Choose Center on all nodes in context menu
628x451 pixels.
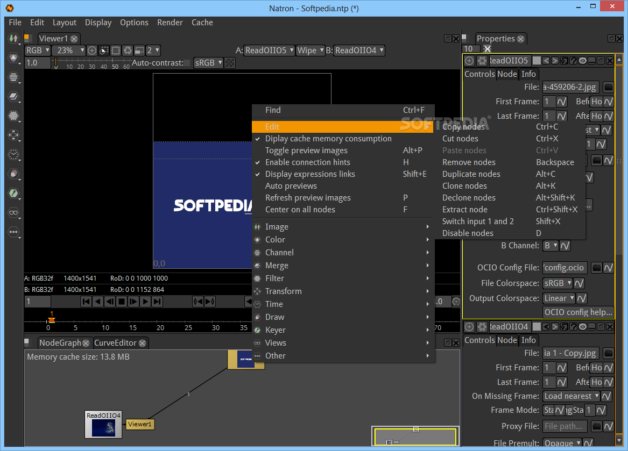343,210
